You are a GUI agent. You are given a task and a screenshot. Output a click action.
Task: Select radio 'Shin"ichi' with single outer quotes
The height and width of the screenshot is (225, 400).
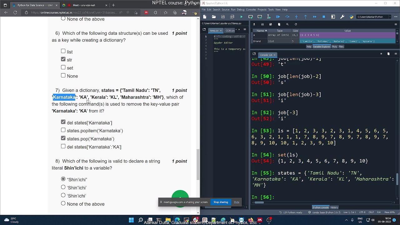(63, 187)
